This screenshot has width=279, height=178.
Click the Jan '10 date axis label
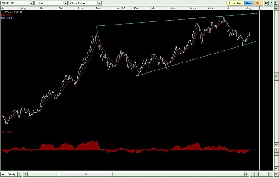point(120,8)
